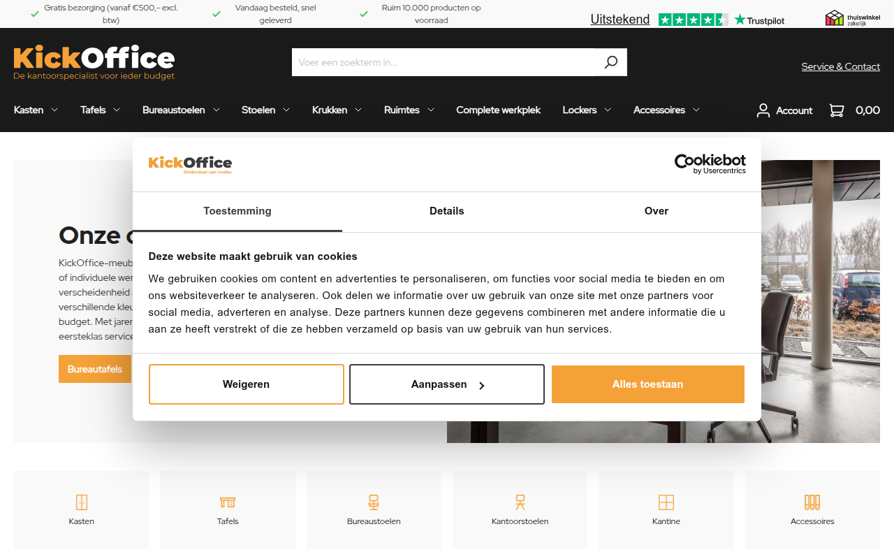The width and height of the screenshot is (894, 559).
Task: Click the Kantine category icon
Action: tap(666, 502)
